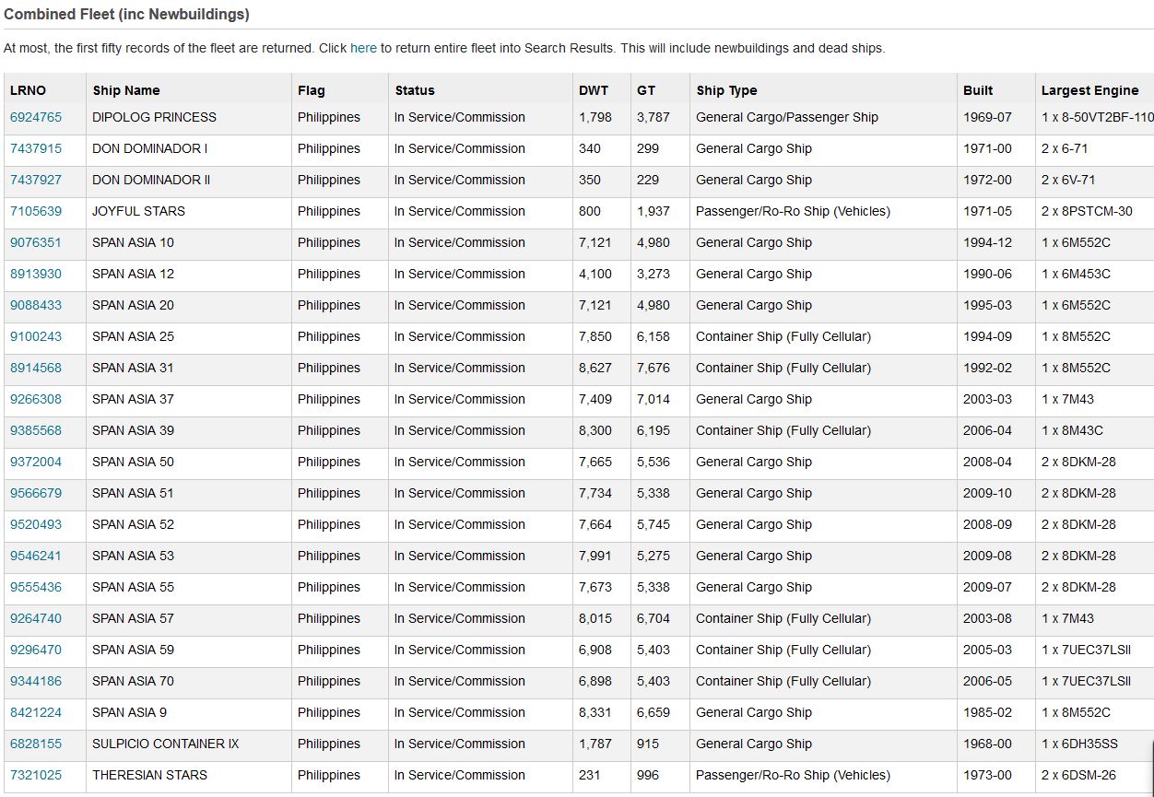Open LRNO link 9264740

pos(36,618)
